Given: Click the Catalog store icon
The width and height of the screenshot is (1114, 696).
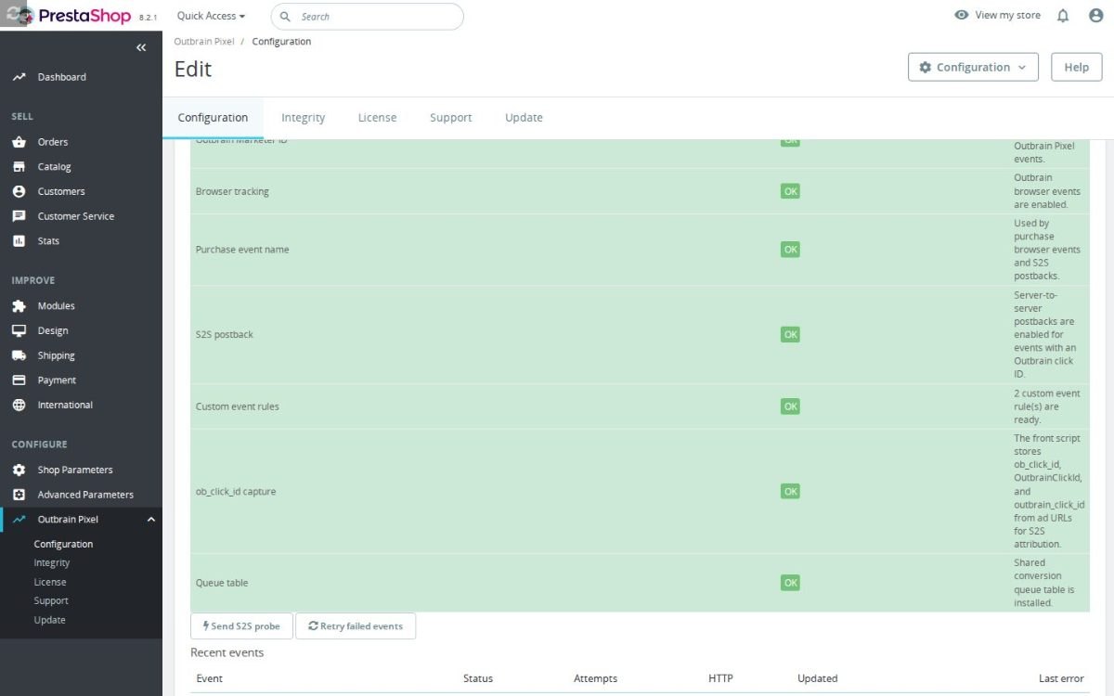Looking at the screenshot, I should click(19, 167).
